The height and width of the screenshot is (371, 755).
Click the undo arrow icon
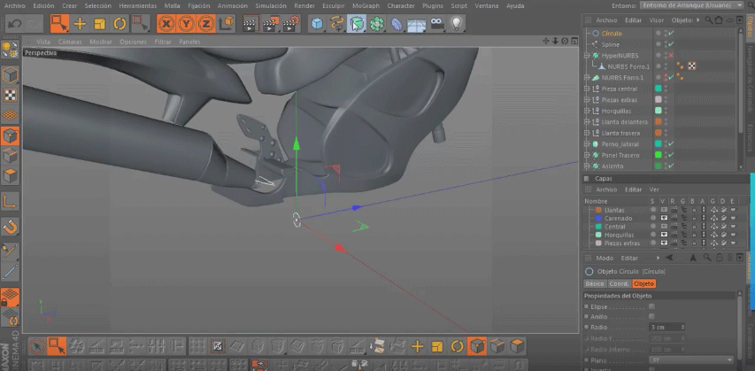click(x=14, y=24)
